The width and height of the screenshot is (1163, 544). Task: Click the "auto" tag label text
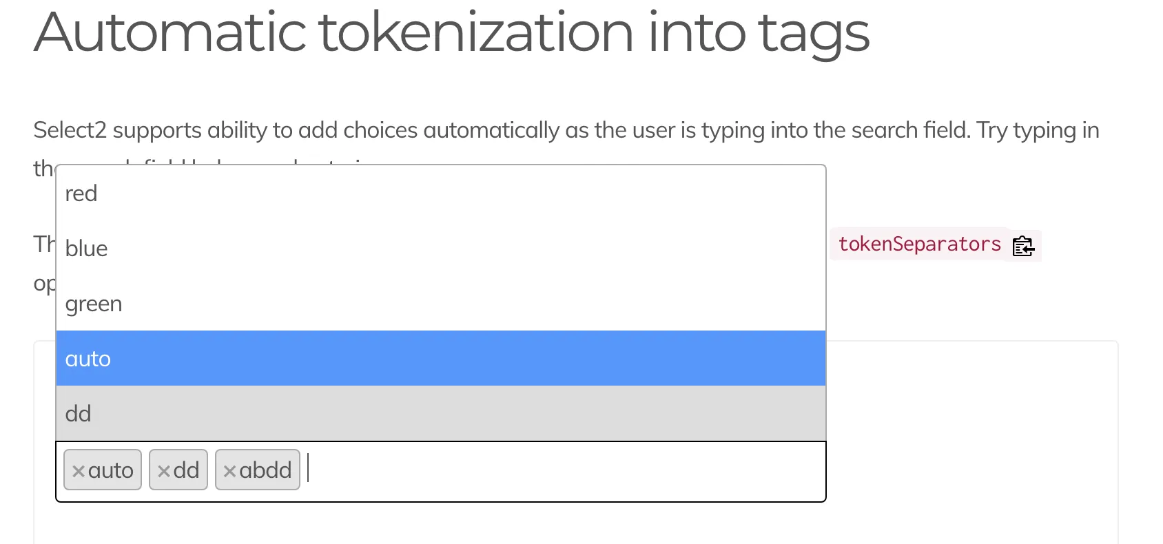pyautogui.click(x=111, y=470)
